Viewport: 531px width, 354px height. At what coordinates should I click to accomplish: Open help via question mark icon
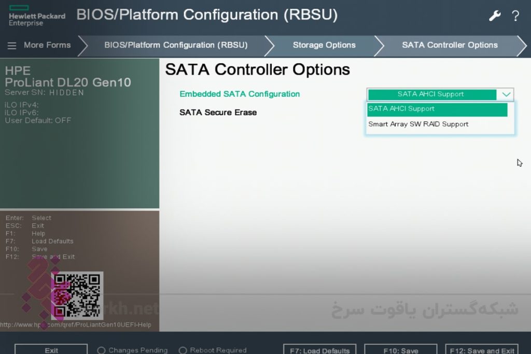pyautogui.click(x=515, y=16)
